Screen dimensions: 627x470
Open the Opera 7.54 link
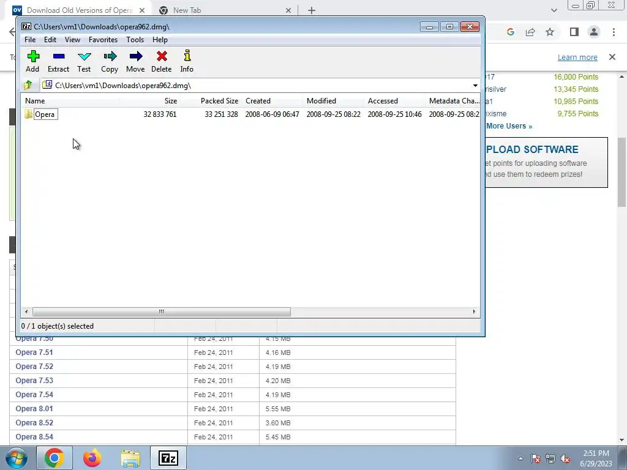pos(34,395)
